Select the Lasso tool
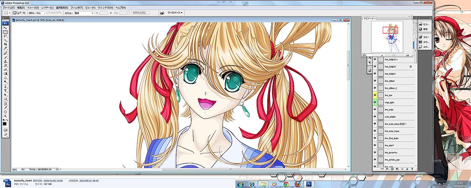The image size is (471, 188). tap(6, 36)
